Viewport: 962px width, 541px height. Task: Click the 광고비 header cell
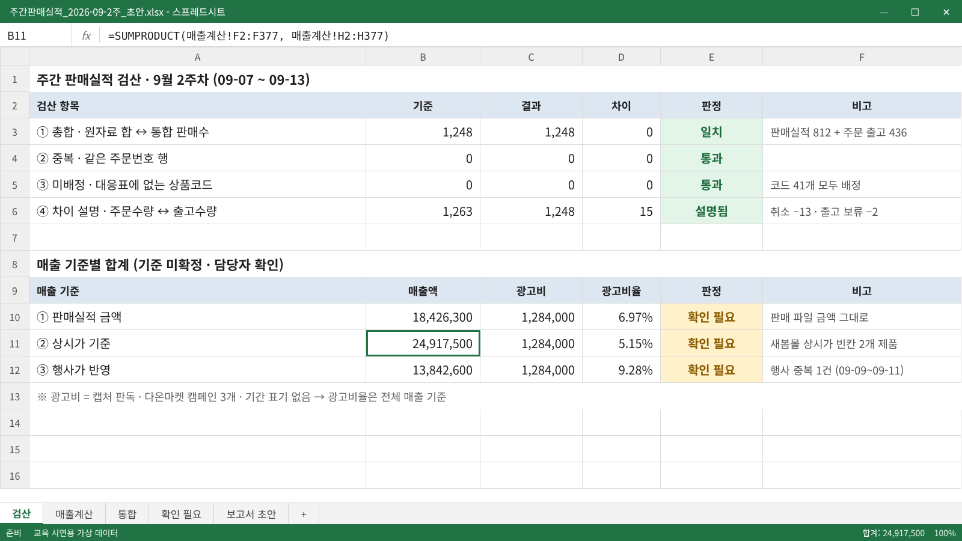[531, 290]
